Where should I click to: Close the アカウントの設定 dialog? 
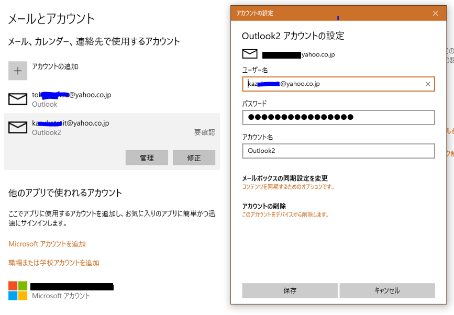pyautogui.click(x=435, y=13)
